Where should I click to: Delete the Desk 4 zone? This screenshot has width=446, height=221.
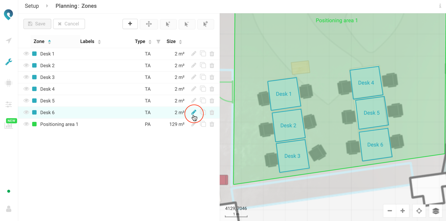point(212,89)
